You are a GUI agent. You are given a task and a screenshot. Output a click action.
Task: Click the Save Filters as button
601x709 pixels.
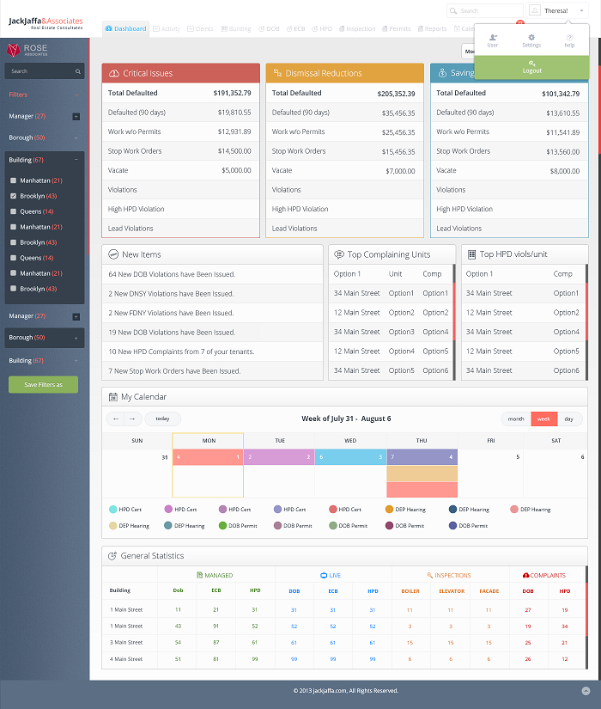pos(44,384)
